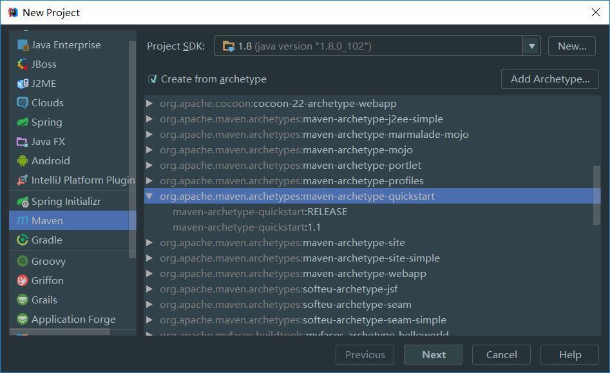Viewport: 610px width, 373px height.
Task: Expand the softeu-archetype-seam node
Action: coord(149,305)
